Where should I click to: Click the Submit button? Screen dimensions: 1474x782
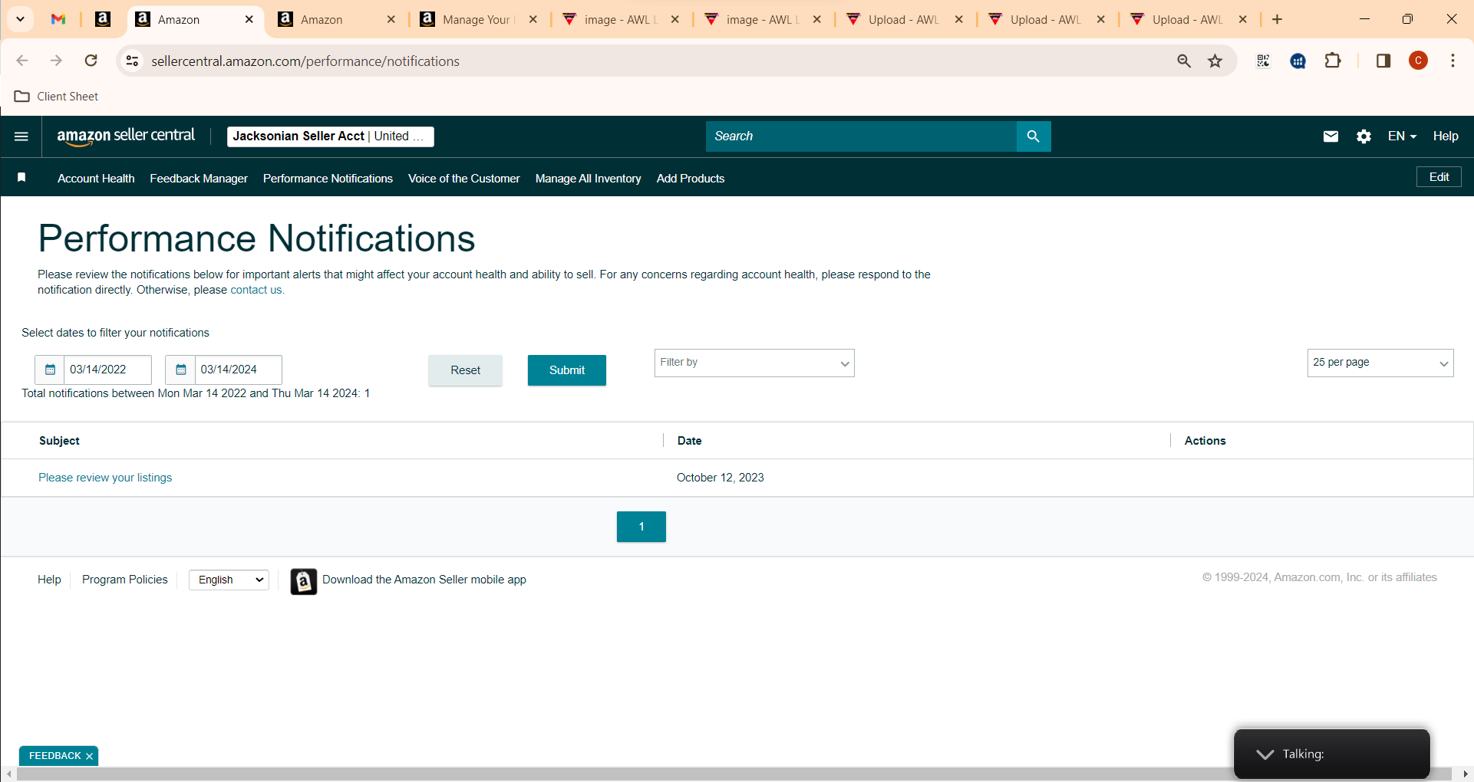[567, 370]
